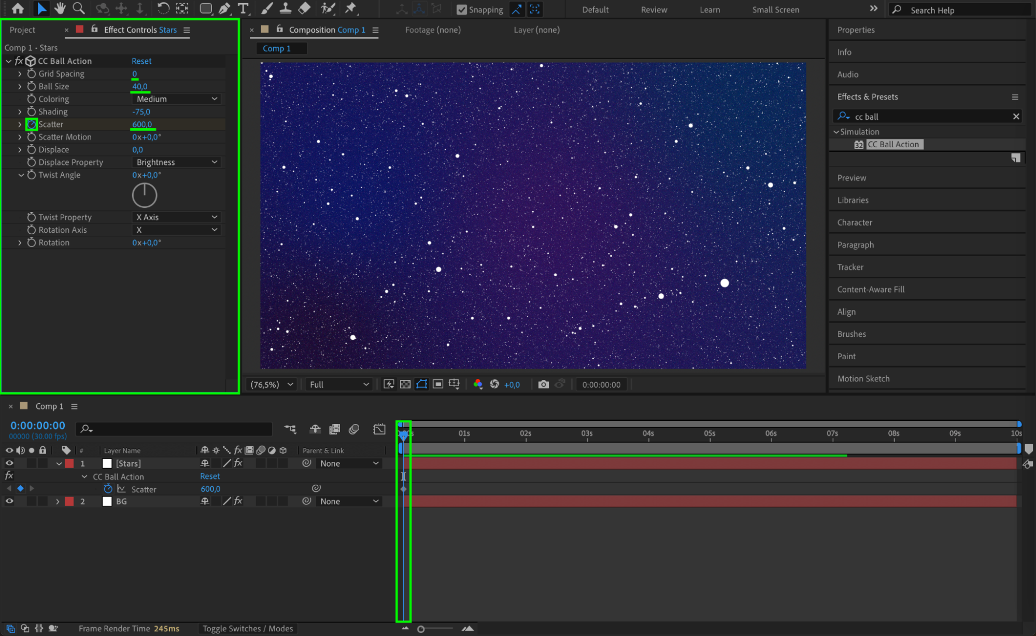1036x636 pixels.
Task: Choose the Pen tool
Action: click(224, 8)
